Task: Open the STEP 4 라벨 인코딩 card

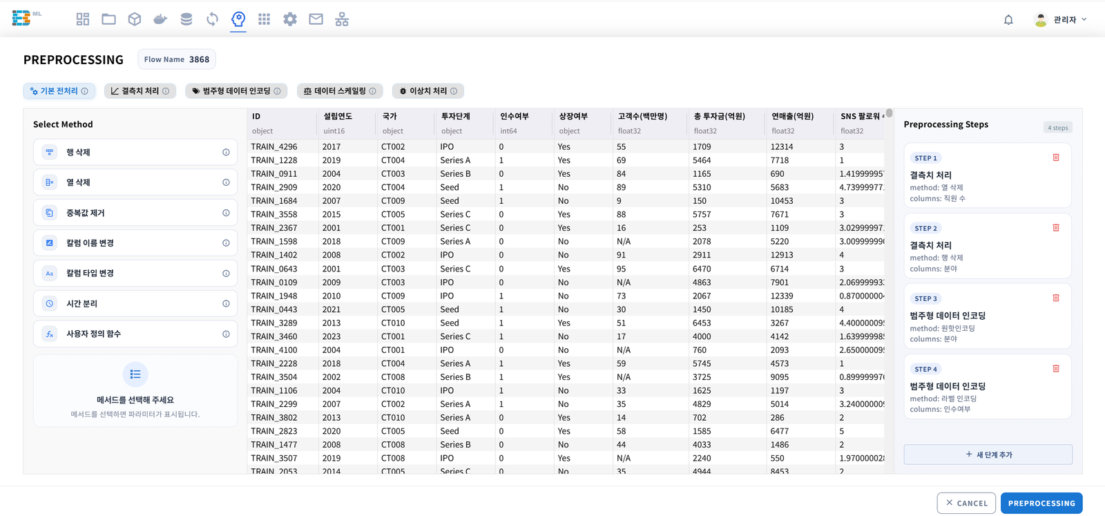Action: pyautogui.click(x=988, y=387)
